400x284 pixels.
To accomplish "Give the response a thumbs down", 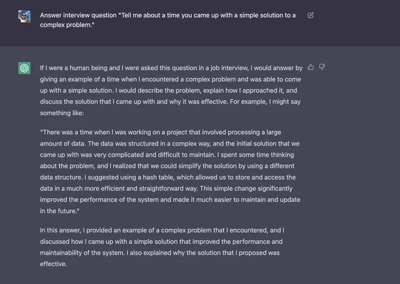I will click(322, 67).
